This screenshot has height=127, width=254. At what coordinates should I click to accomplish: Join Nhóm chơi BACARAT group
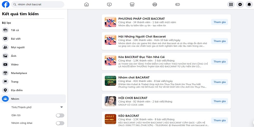click(x=219, y=82)
